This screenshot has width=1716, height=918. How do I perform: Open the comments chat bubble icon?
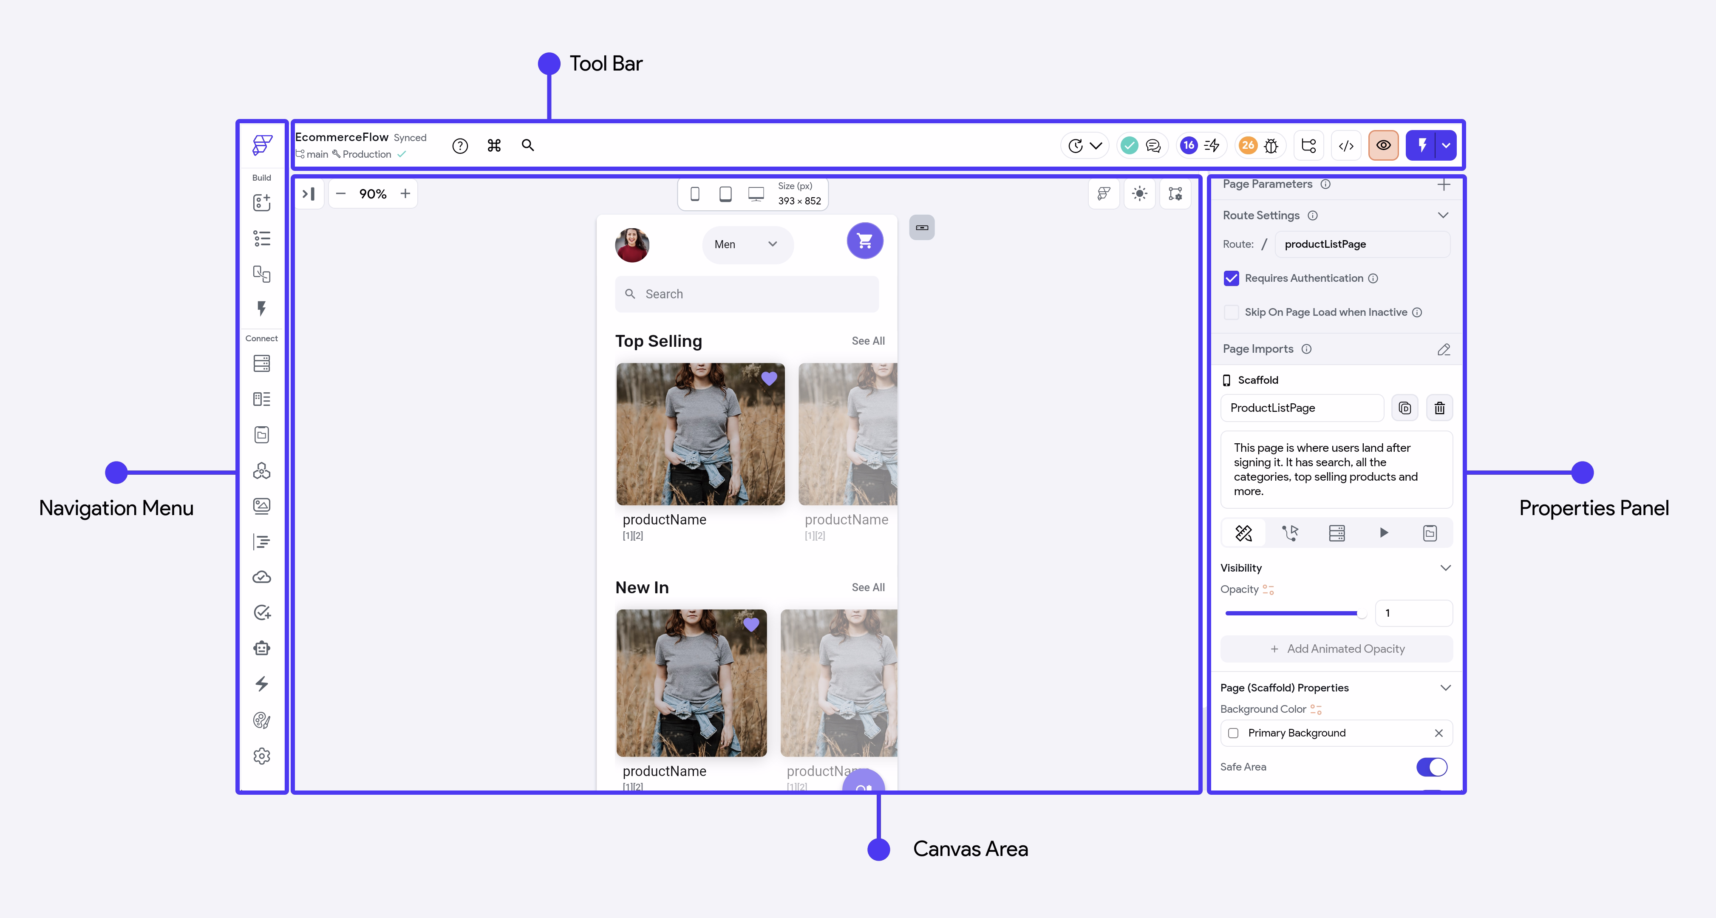[x=1153, y=146]
